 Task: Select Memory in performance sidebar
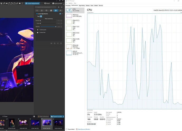(75, 16)
